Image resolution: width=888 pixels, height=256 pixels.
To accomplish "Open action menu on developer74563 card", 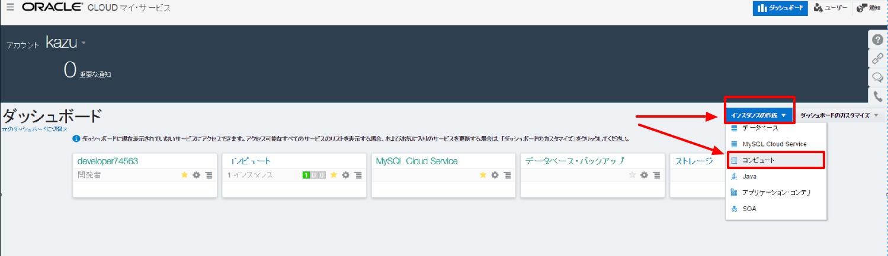I will point(209,175).
